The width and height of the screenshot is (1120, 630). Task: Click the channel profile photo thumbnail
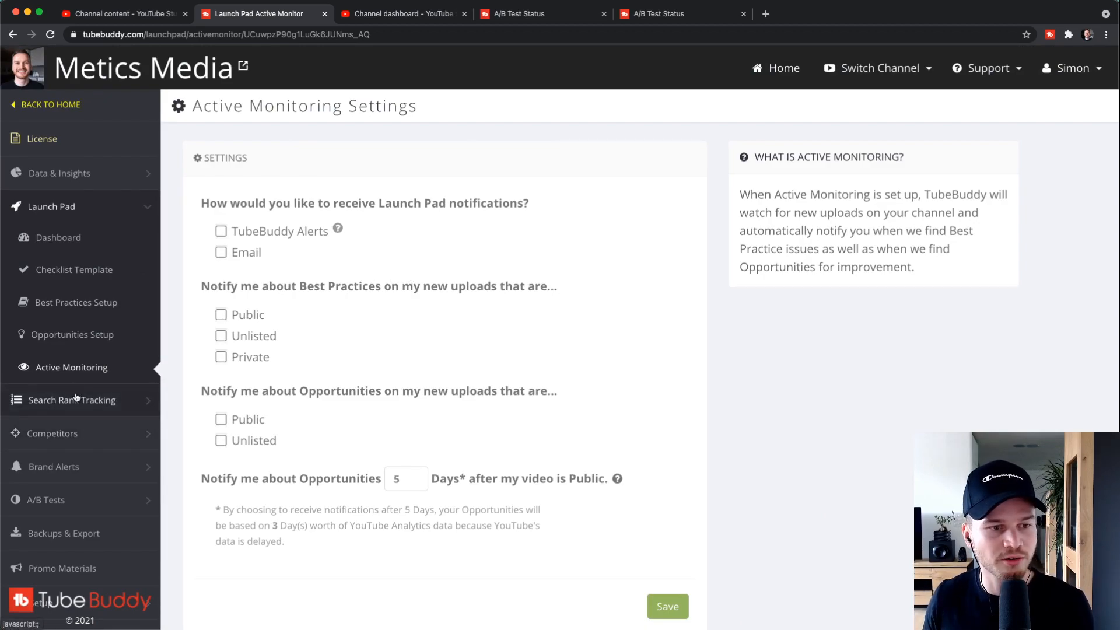coord(22,68)
